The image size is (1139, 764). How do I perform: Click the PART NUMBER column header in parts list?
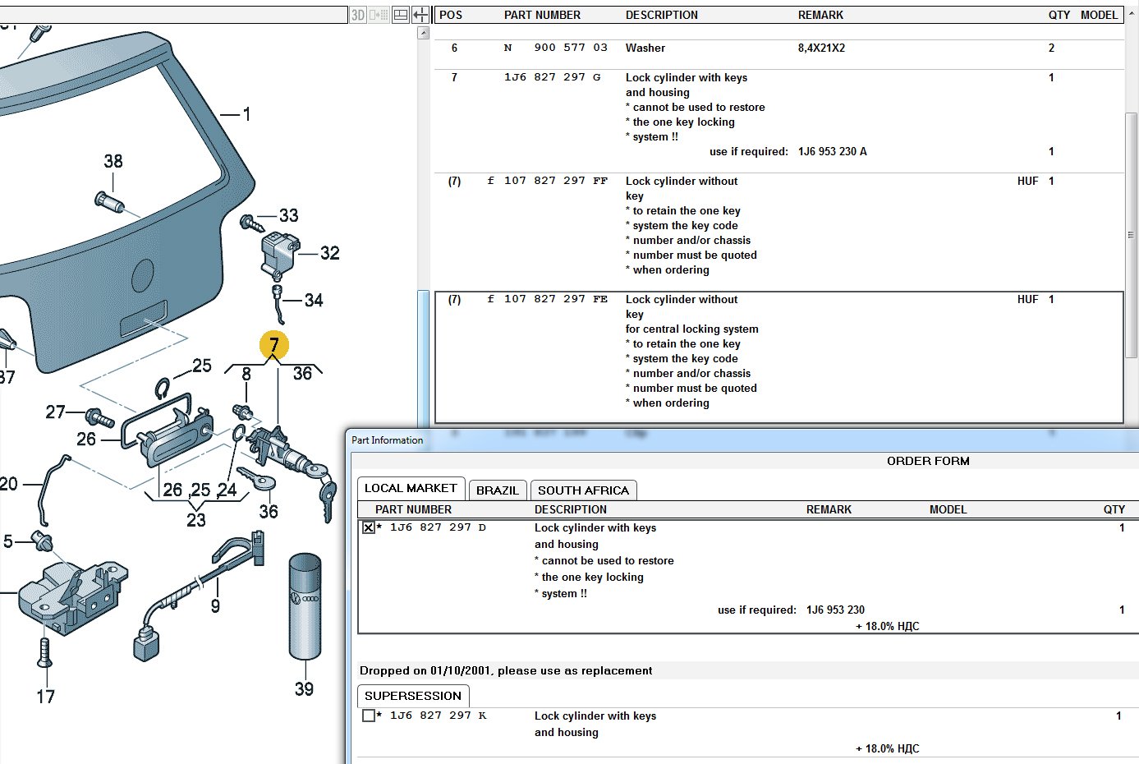point(542,15)
